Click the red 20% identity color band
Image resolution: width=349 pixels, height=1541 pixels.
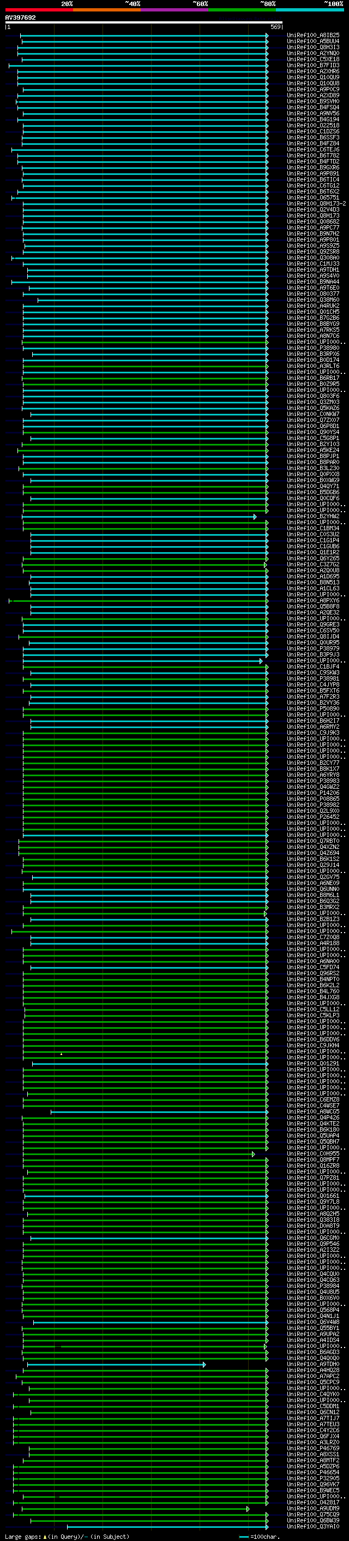(39, 10)
